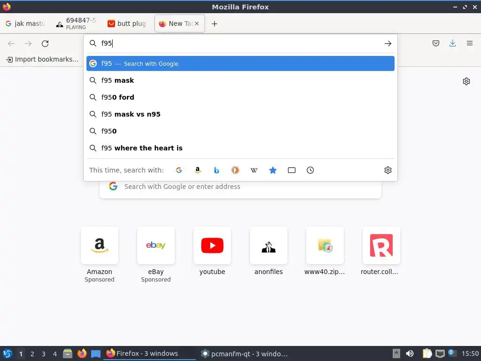The width and height of the screenshot is (481, 361).
Task: Go back with the back arrow
Action: [x=11, y=44]
